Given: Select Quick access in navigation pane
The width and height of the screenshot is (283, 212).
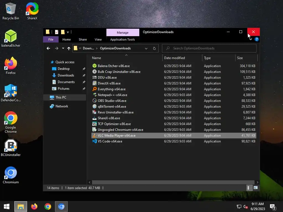Looking at the screenshot, I should tap(65, 62).
